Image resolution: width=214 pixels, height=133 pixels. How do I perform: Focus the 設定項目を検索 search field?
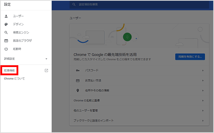pos(139,5)
